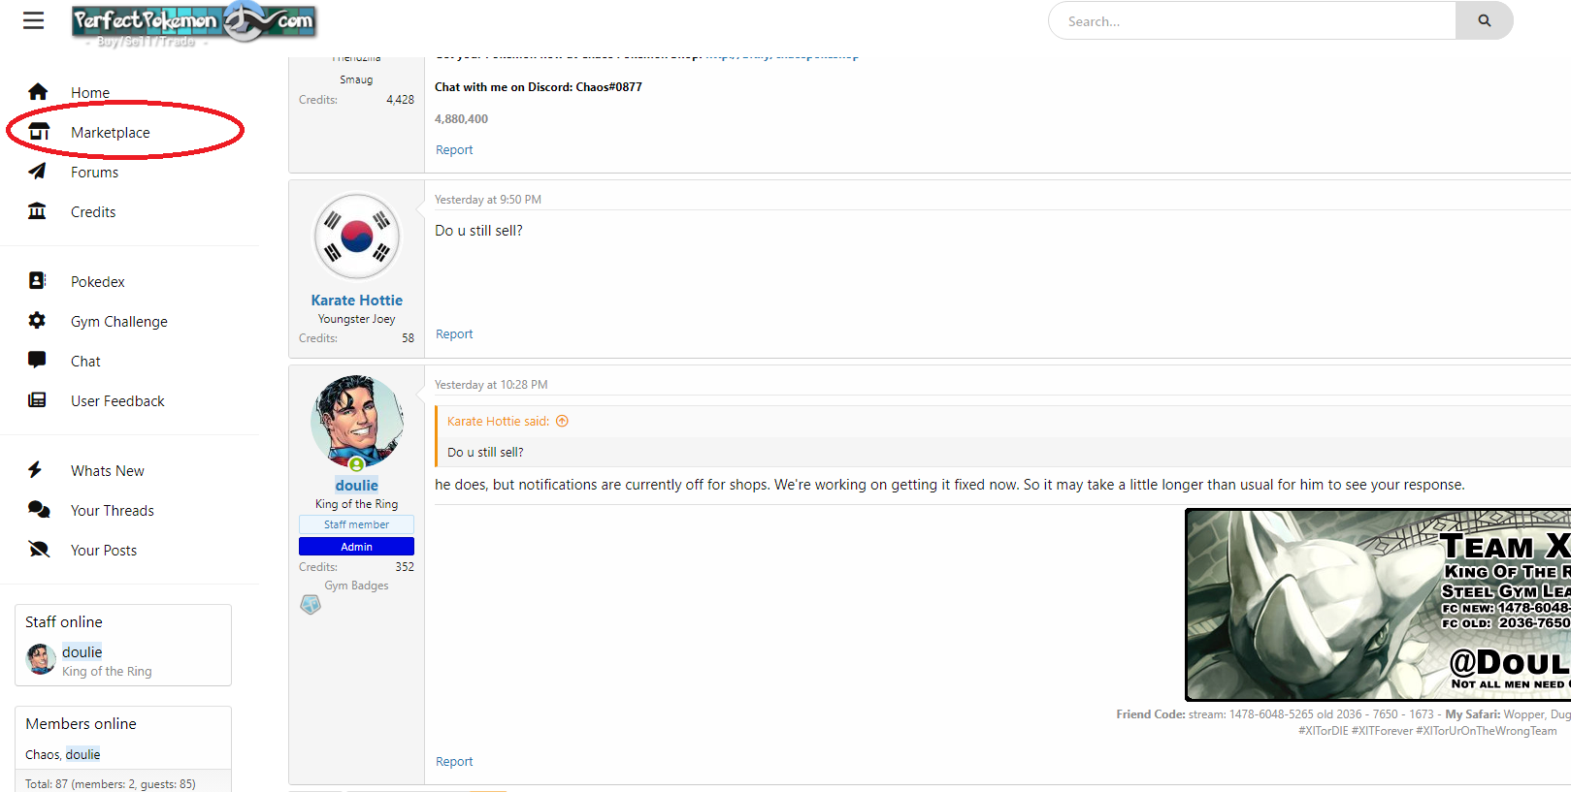This screenshot has height=792, width=1571.
Task: Click doulie's gym badge icon
Action: coord(311,605)
